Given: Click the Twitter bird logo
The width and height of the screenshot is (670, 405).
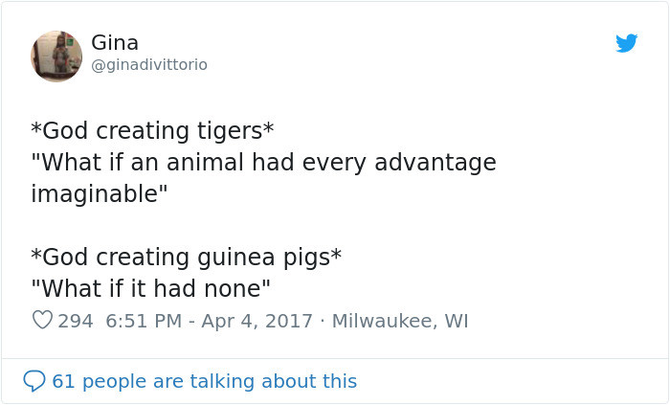Looking at the screenshot, I should click(627, 43).
